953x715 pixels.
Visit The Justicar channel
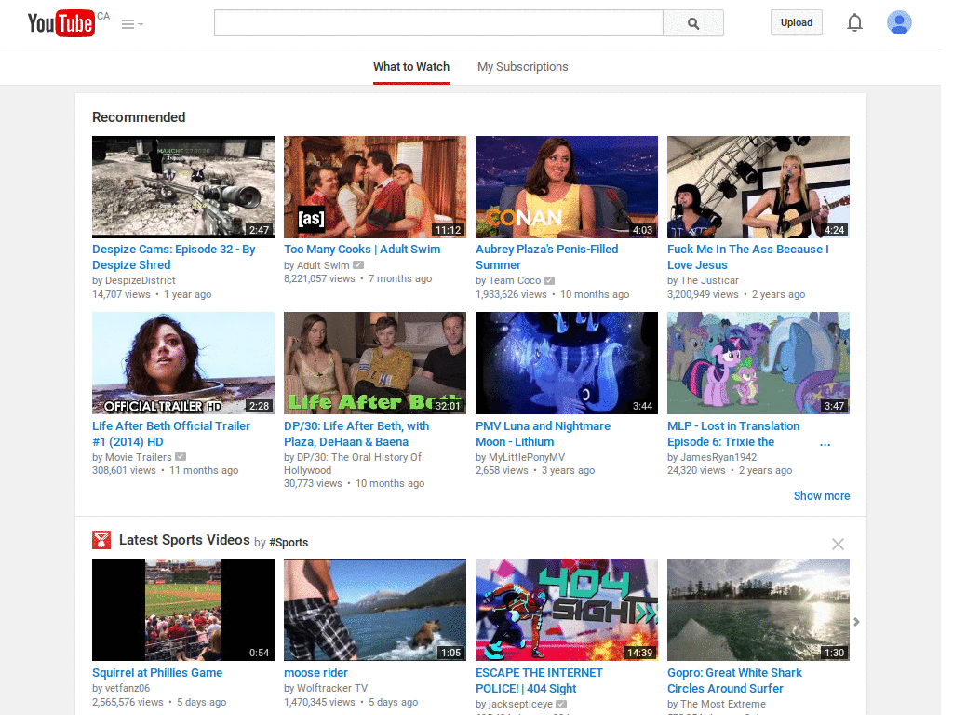point(709,280)
